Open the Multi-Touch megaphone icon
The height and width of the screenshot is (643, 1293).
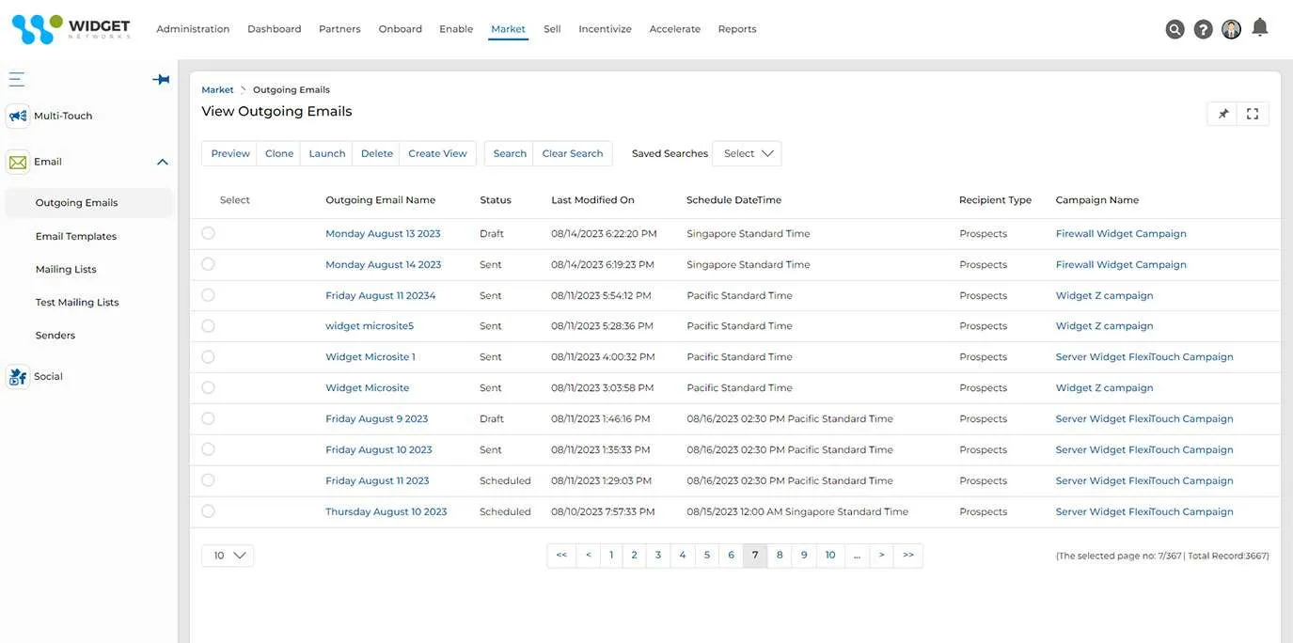18,116
